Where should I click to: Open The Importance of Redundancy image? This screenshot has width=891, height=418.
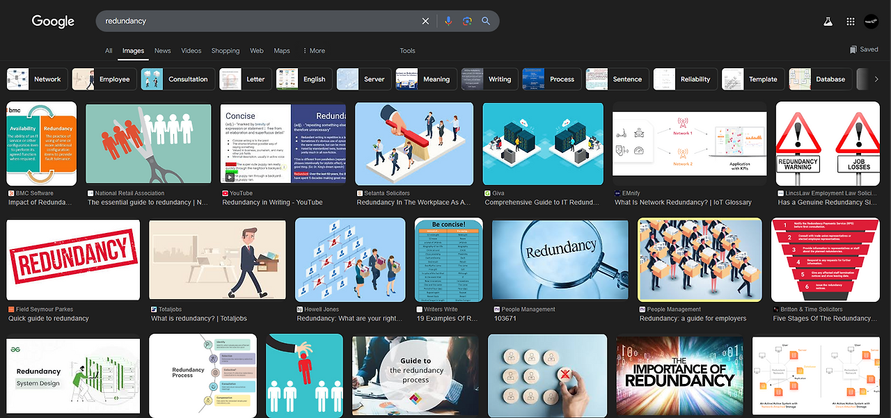point(679,375)
